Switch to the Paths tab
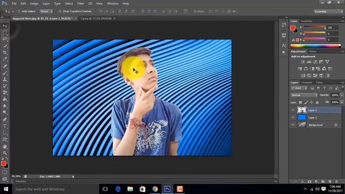 tap(319, 82)
